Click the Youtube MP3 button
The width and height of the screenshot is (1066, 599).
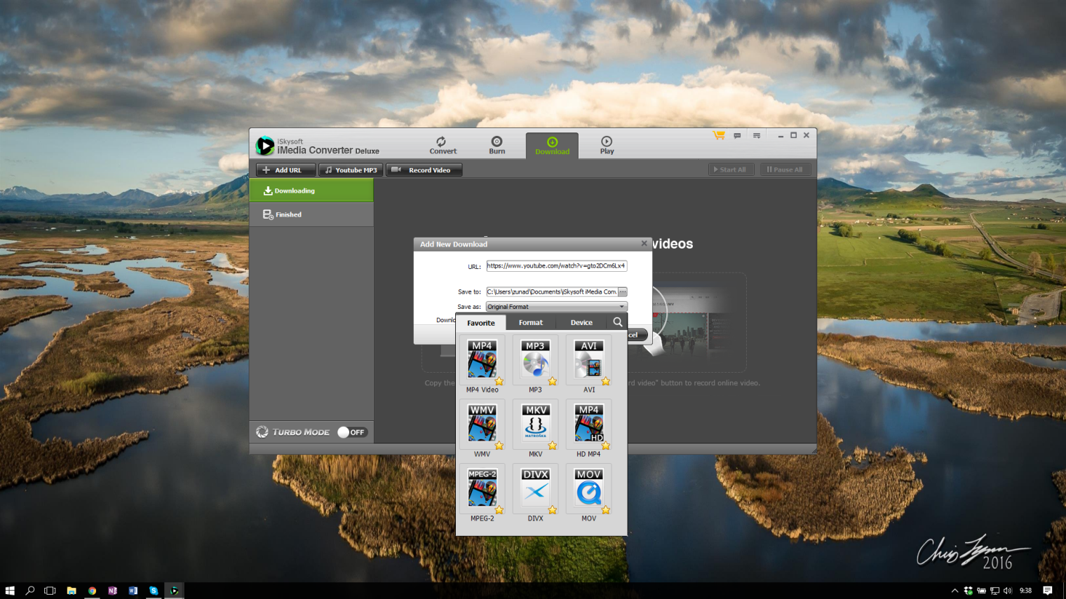351,170
